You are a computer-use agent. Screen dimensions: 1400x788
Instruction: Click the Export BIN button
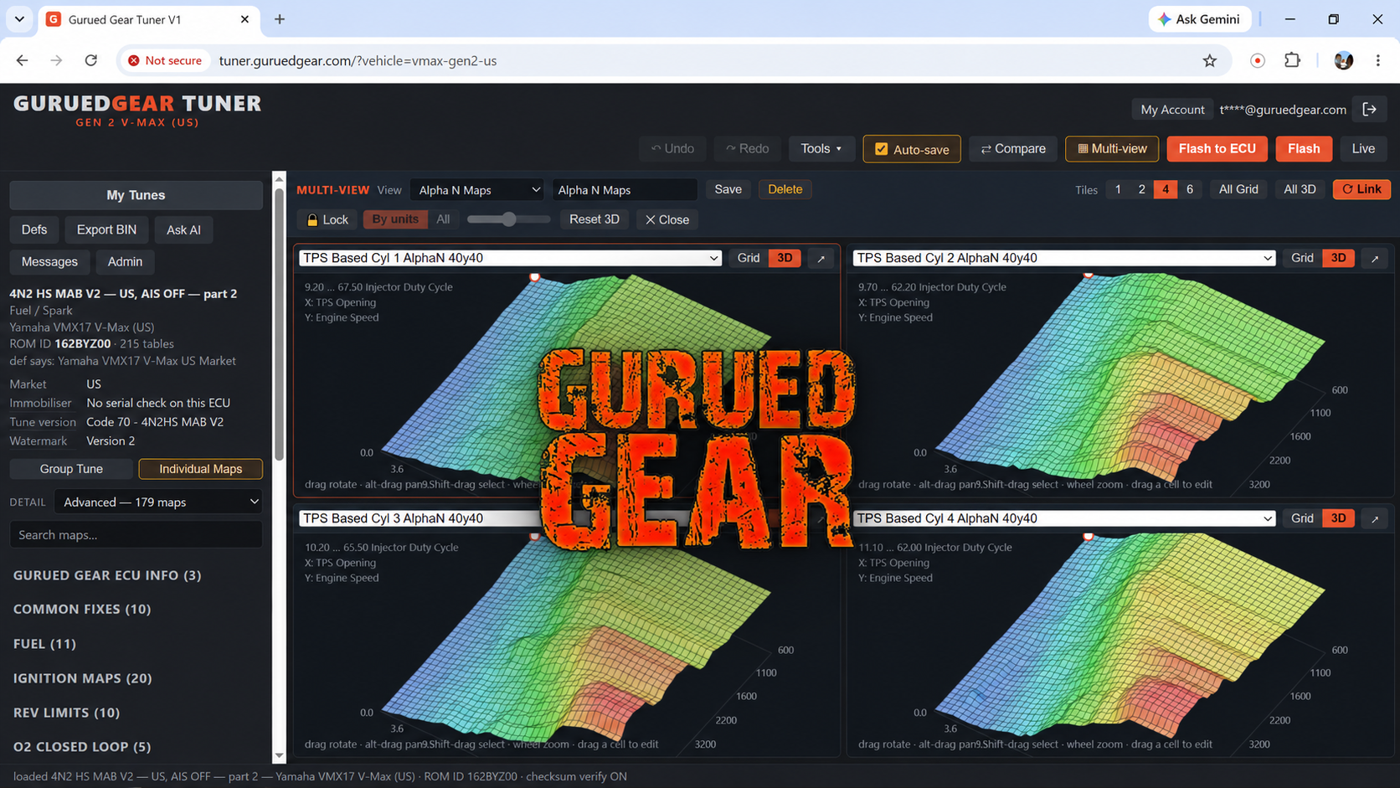point(106,229)
